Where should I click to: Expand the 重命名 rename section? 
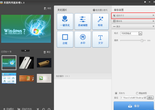coord(133,21)
